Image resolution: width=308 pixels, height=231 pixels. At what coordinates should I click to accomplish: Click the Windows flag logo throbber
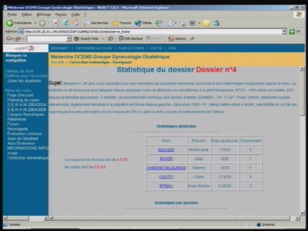point(299,15)
